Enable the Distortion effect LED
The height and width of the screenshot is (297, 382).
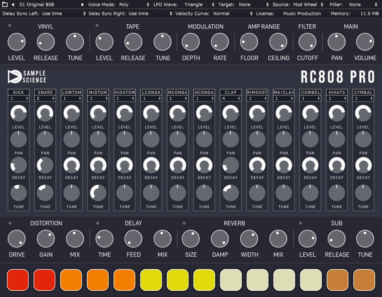[10, 223]
